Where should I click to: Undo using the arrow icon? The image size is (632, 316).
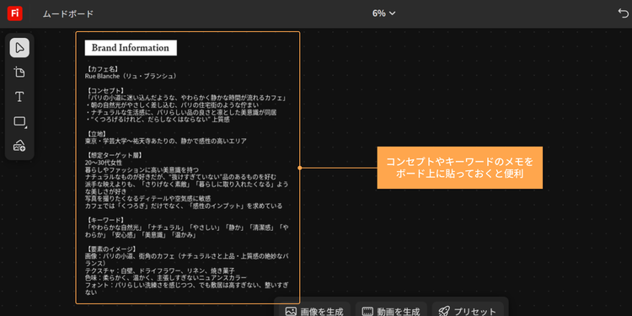click(x=623, y=13)
